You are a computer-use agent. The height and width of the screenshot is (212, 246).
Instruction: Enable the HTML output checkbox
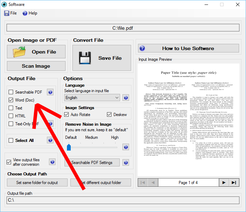(x=11, y=116)
